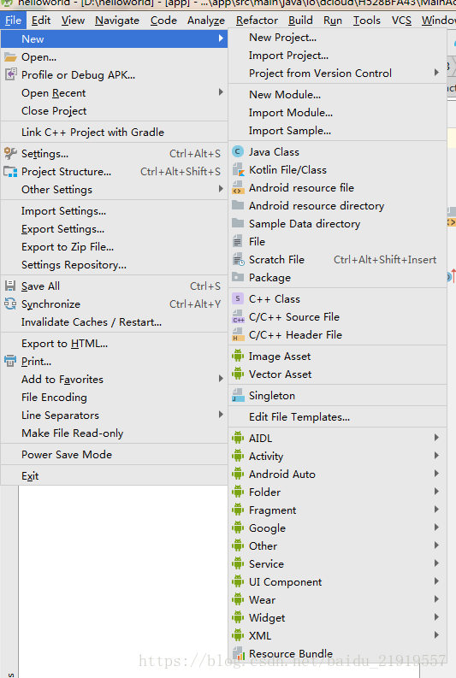Open the Open Recent submenu arrow
Screen dimensions: 456x678
(221, 92)
